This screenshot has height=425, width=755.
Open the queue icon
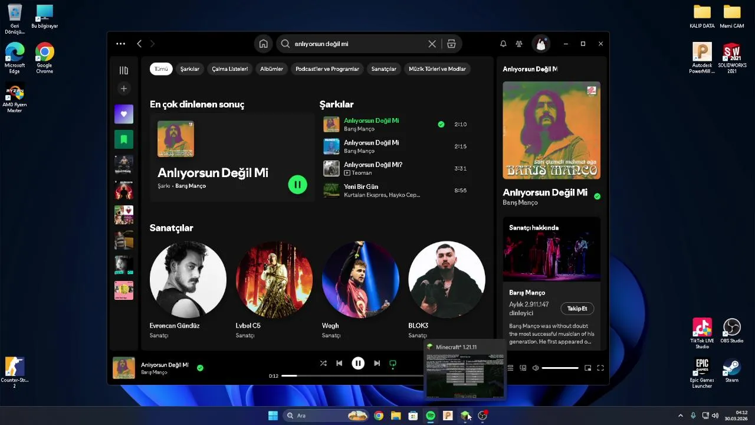pos(510,368)
